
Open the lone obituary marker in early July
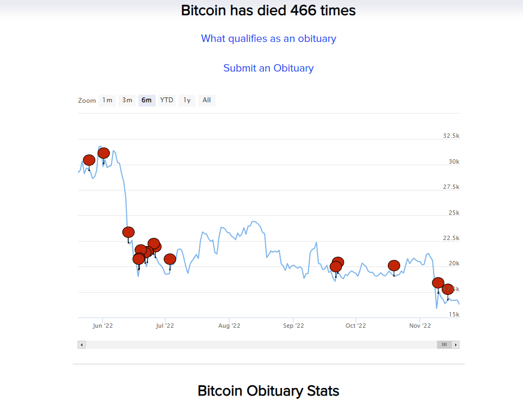pyautogui.click(x=170, y=259)
